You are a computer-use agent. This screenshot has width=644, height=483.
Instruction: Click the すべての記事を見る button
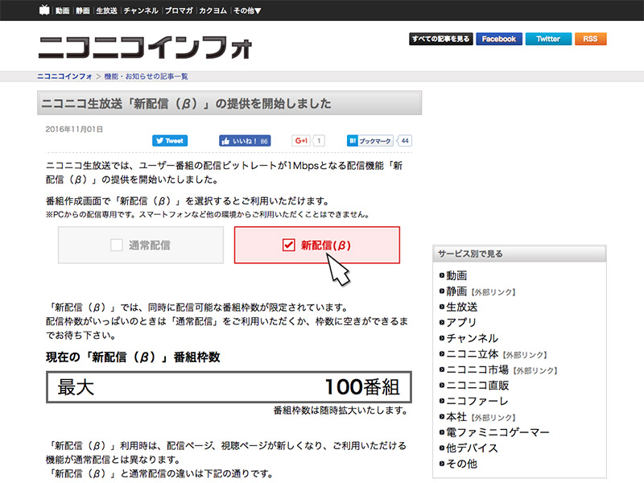coord(440,39)
